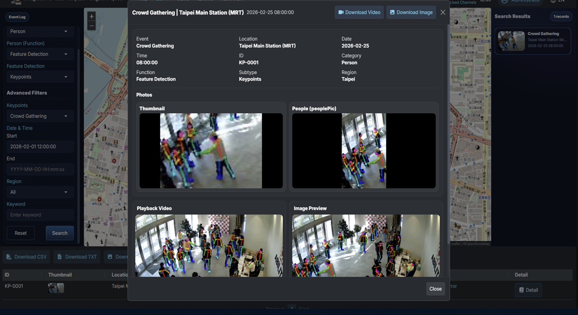Select the Event Log tab
The width and height of the screenshot is (578, 315).
click(x=17, y=17)
